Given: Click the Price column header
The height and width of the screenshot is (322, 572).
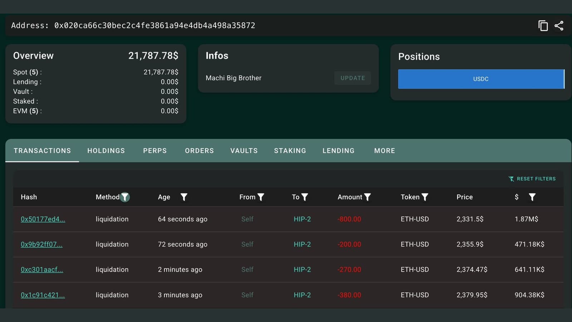Looking at the screenshot, I should pos(464,197).
